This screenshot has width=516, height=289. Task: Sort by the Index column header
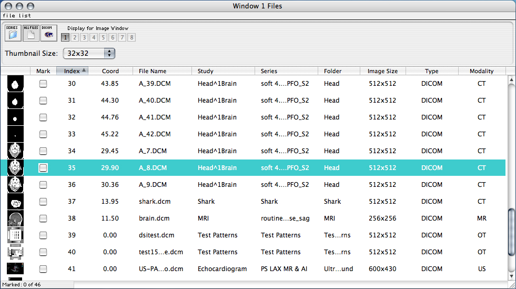[x=72, y=71]
